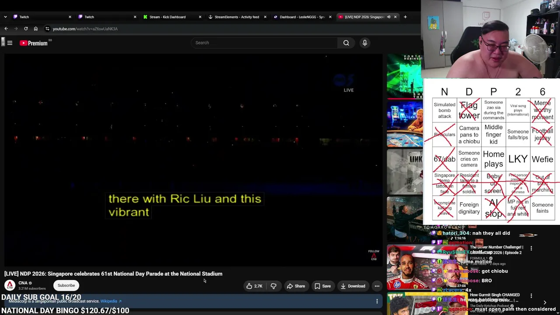Close the LeslieNGGG Dashboard tab
The width and height of the screenshot is (560, 315).
330,17
